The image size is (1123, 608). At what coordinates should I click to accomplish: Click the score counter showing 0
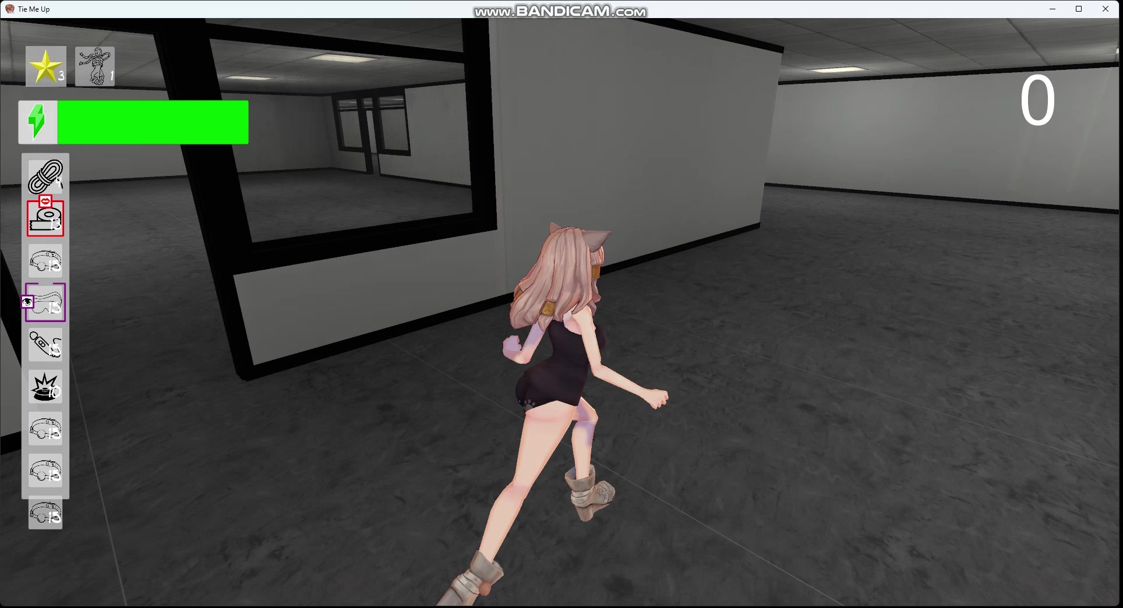click(1037, 101)
